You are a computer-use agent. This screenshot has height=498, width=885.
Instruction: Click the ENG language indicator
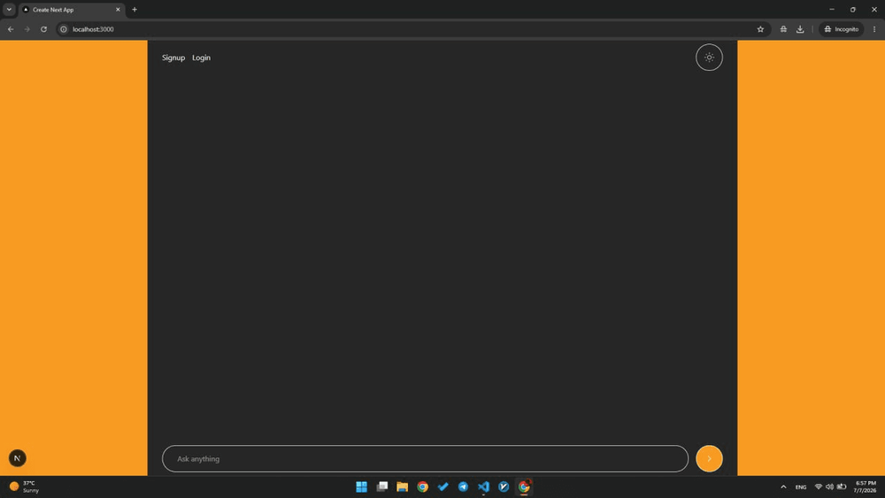(801, 487)
